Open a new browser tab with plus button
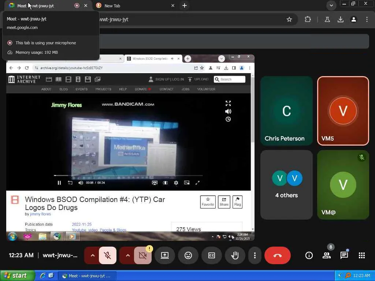Screen dimensions: 375x281 pyautogui.click(x=185, y=5)
